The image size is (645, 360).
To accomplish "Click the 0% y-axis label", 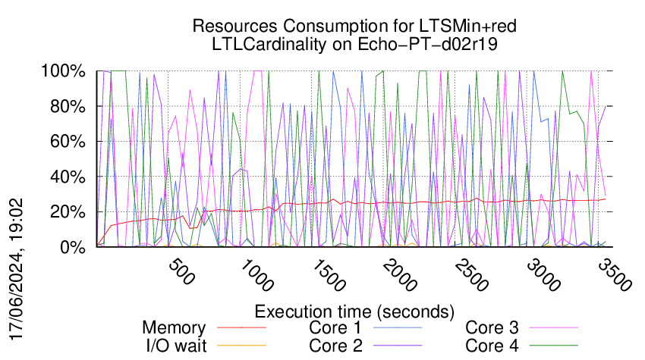I will (x=72, y=247).
